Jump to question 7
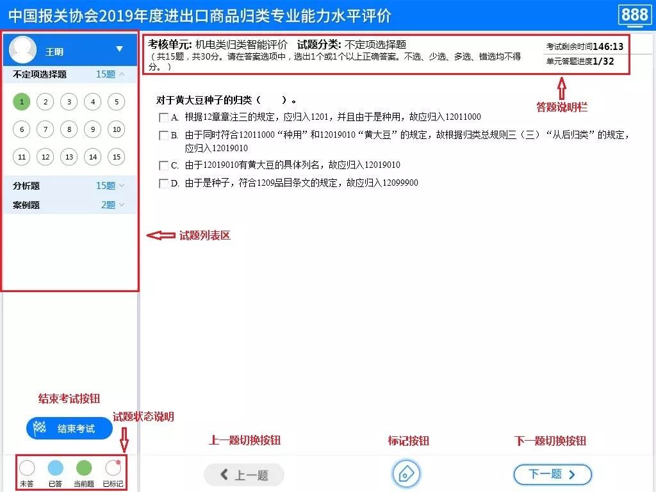This screenshot has width=656, height=492. pyautogui.click(x=45, y=129)
